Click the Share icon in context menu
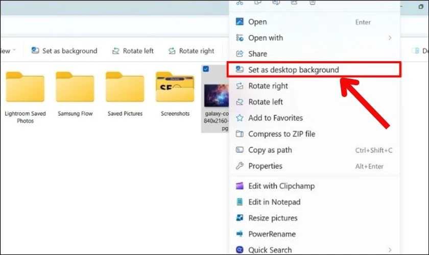The width and height of the screenshot is (429, 255). (x=239, y=54)
